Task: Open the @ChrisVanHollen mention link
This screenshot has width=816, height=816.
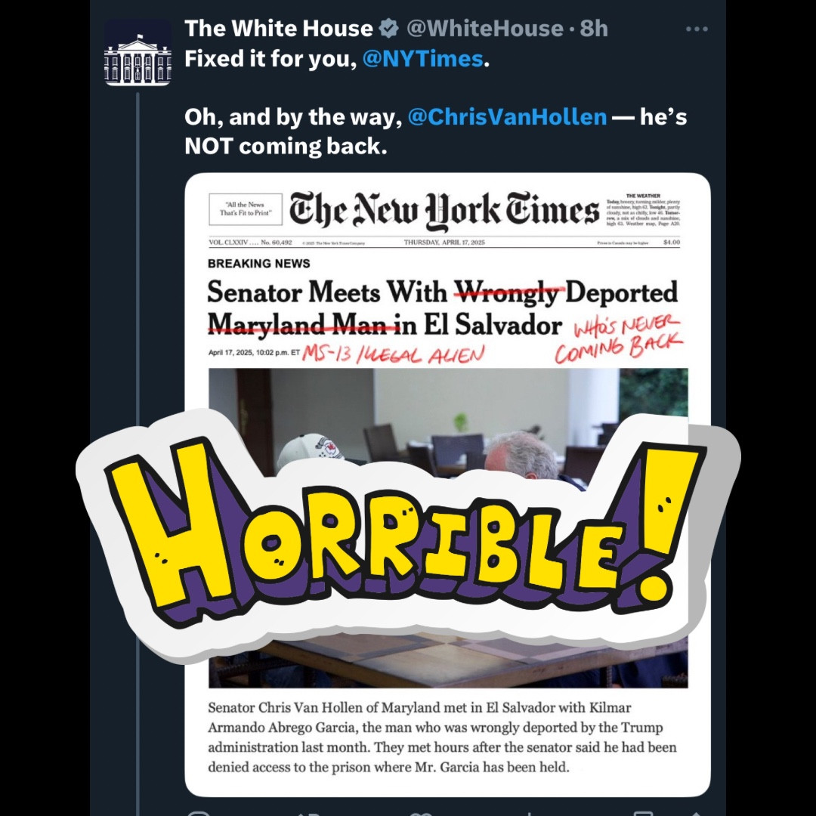Action: point(508,117)
